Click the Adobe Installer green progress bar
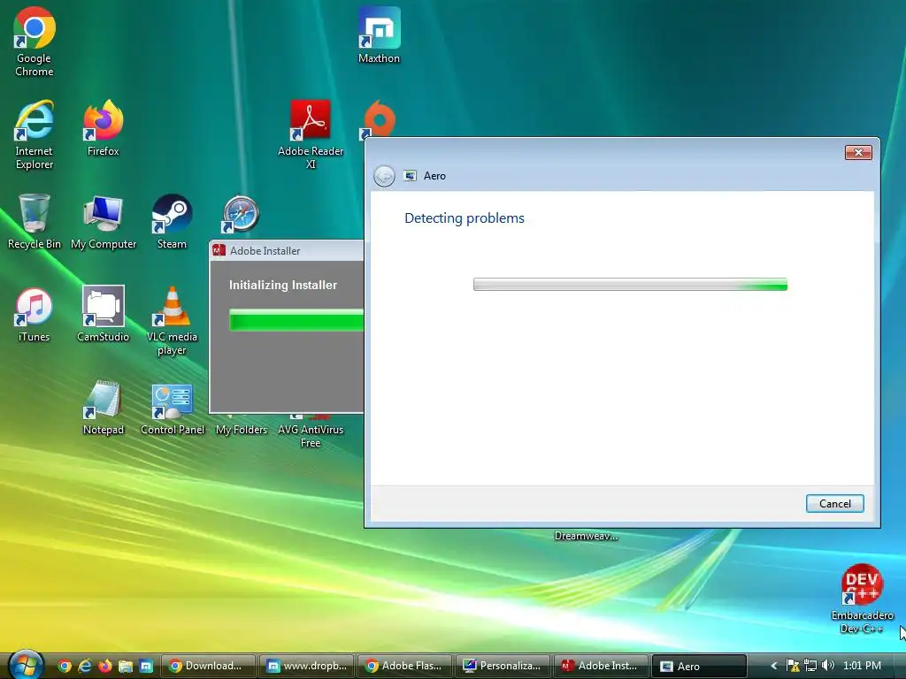Viewport: 906px width, 679px height. point(296,320)
